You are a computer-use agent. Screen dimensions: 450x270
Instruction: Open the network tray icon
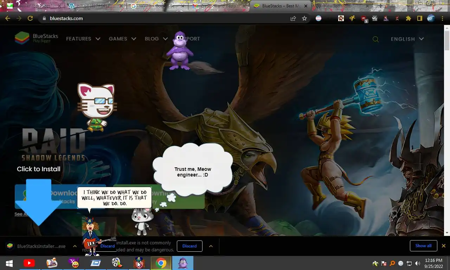coord(409,263)
